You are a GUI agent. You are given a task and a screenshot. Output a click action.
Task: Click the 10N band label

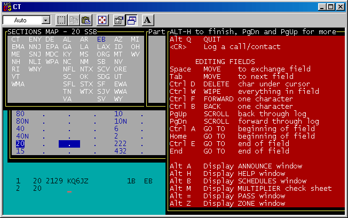[121, 122]
